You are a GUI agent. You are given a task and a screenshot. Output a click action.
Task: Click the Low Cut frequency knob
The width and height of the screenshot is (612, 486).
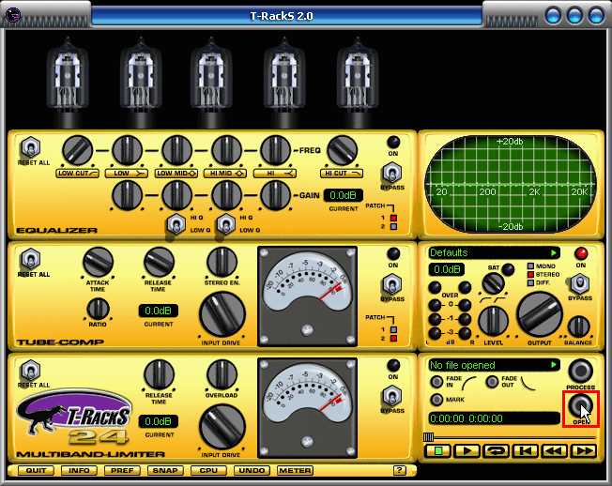(77, 150)
